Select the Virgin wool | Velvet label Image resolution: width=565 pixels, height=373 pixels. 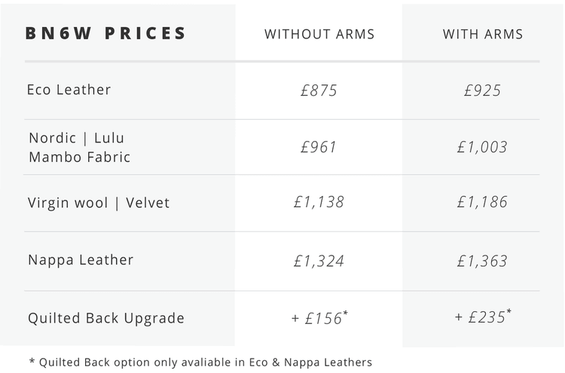[99, 203]
